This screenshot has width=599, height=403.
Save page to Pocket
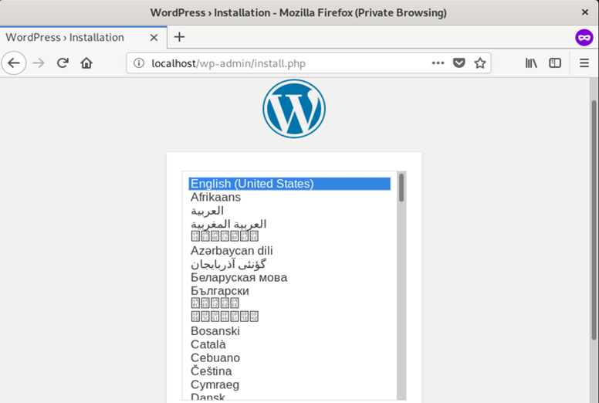pos(459,63)
